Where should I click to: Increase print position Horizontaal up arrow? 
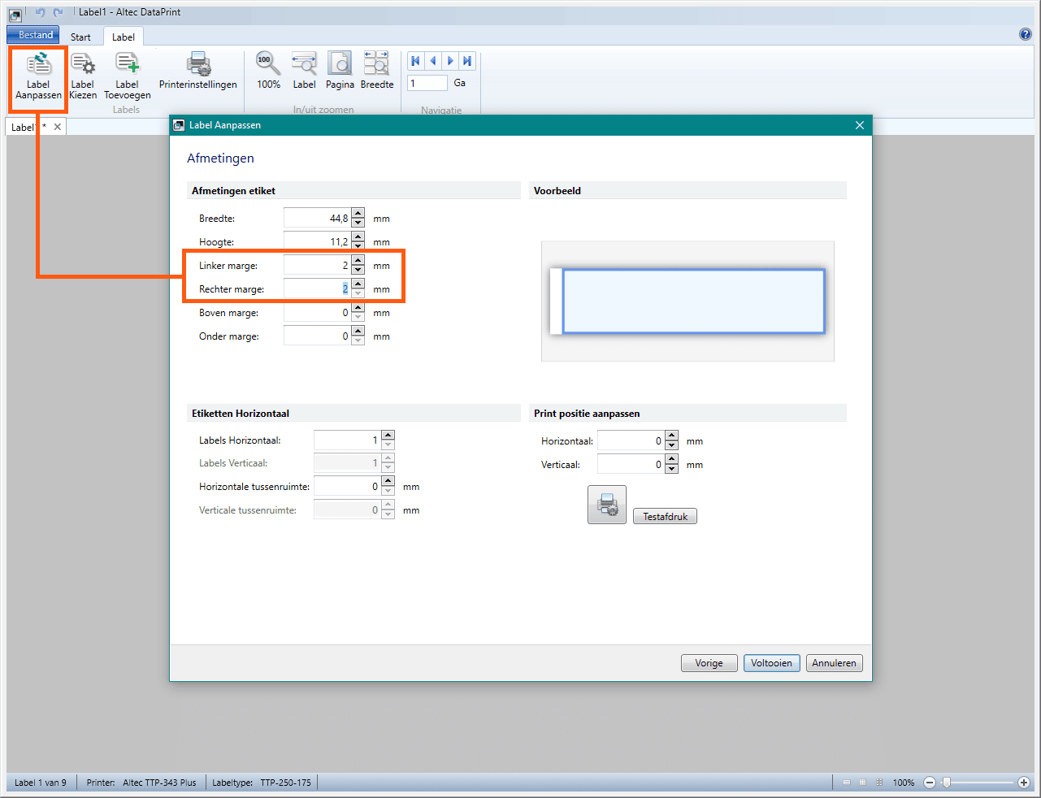coord(672,436)
